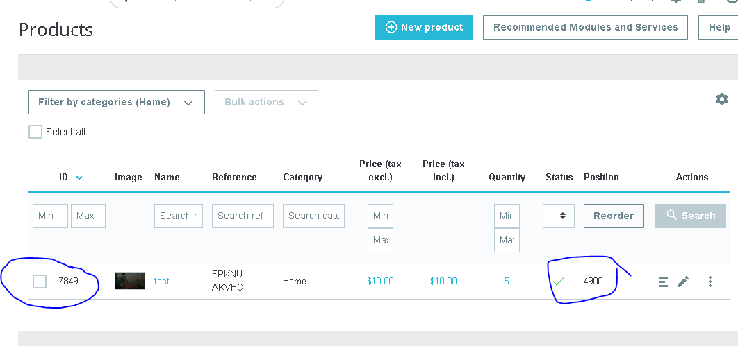The width and height of the screenshot is (738, 346).
Task: Click the test product image thumbnail
Action: pyautogui.click(x=130, y=281)
